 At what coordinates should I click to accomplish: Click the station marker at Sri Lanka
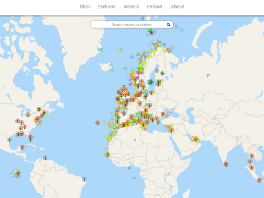pos(226,164)
